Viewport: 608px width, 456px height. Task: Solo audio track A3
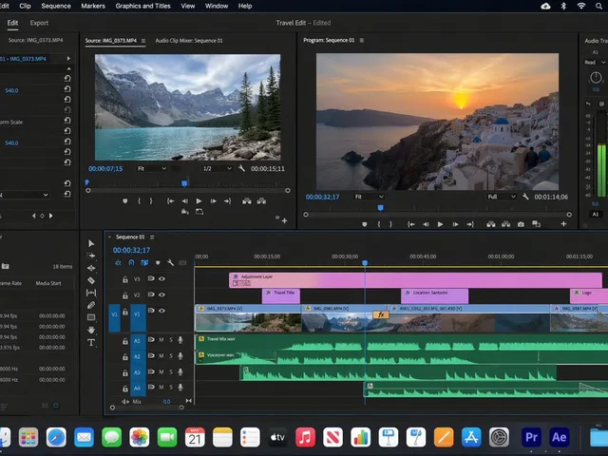(x=171, y=372)
